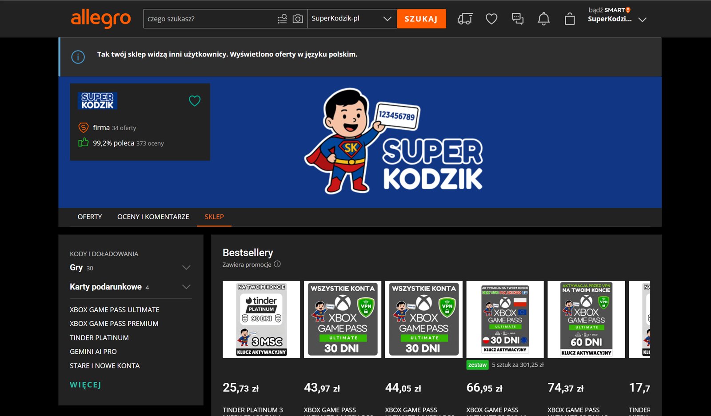
Task: Click the 5 sztuk za 301,25 zł text
Action: click(x=518, y=365)
